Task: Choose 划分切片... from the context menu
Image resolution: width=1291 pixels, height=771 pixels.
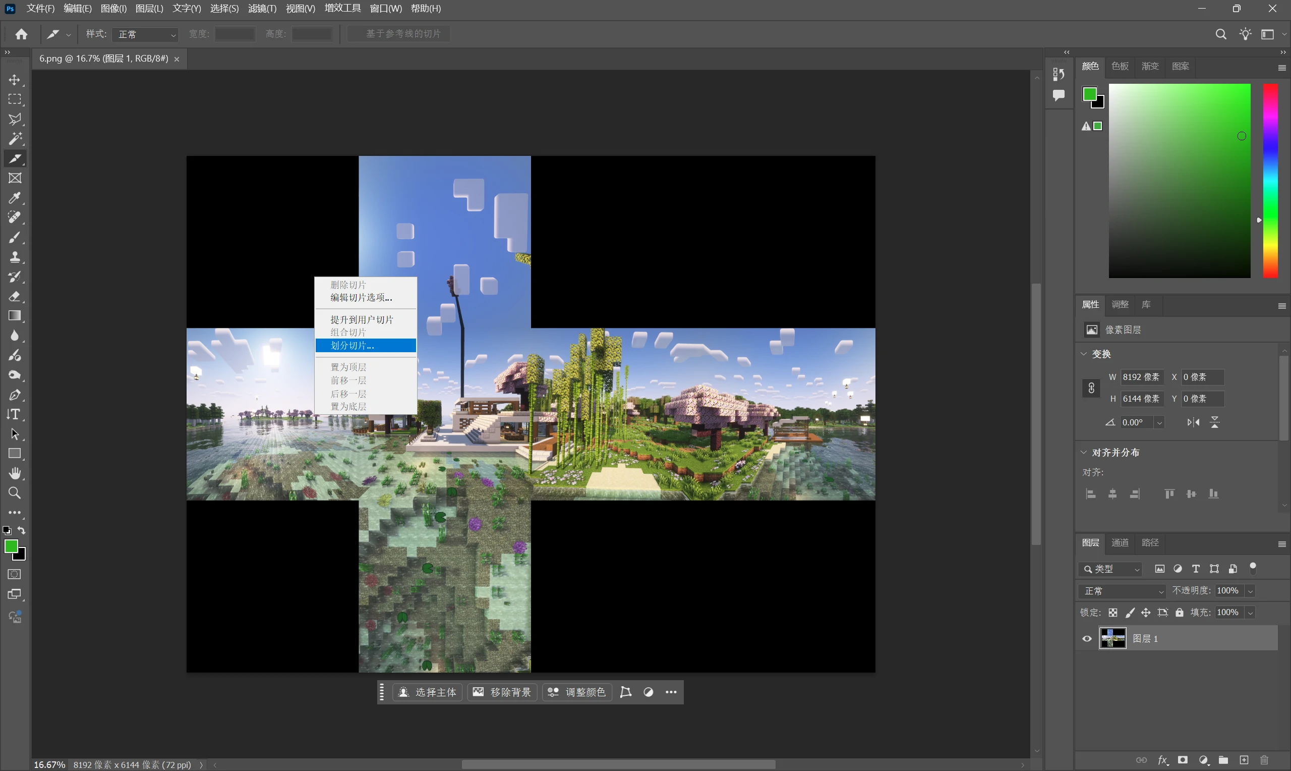Action: tap(366, 346)
